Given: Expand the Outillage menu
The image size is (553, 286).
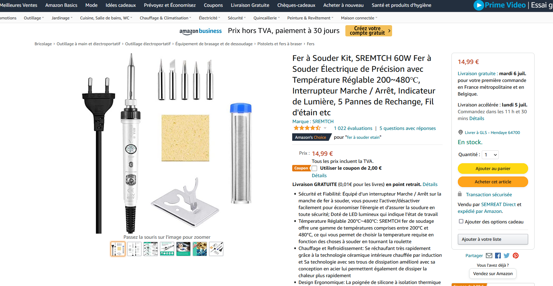Looking at the screenshot, I should pyautogui.click(x=34, y=18).
